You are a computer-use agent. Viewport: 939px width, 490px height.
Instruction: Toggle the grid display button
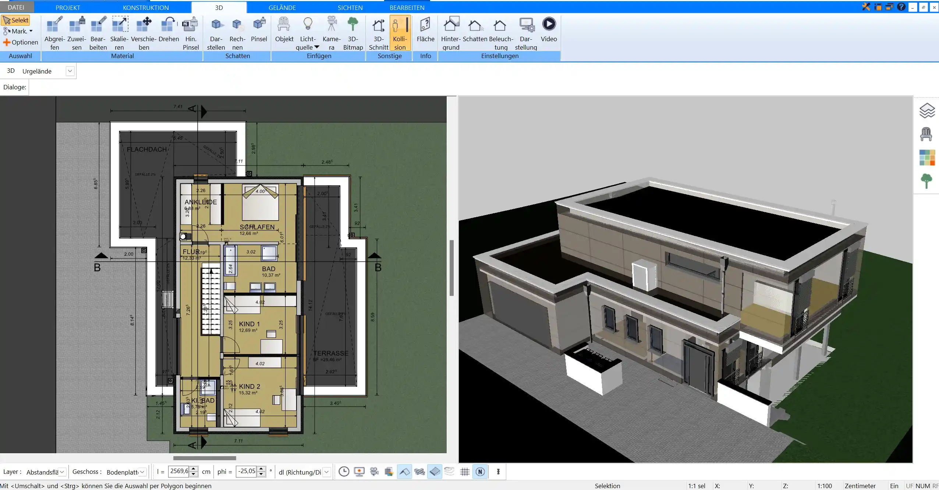pyautogui.click(x=465, y=472)
